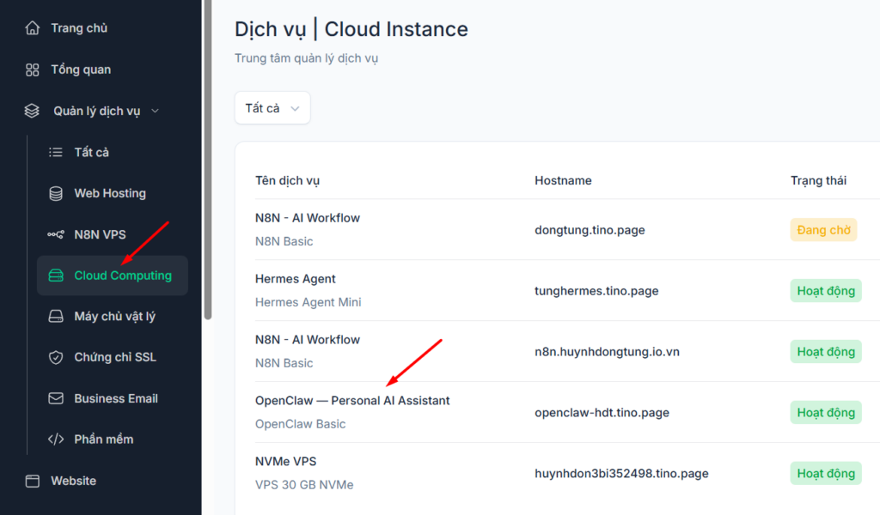The image size is (880, 515).
Task: Click hostname openclaw-hdt.tino.page
Action: (x=602, y=413)
